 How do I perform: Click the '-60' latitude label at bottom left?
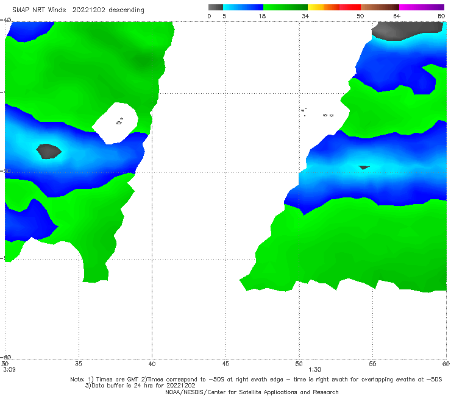(5, 357)
